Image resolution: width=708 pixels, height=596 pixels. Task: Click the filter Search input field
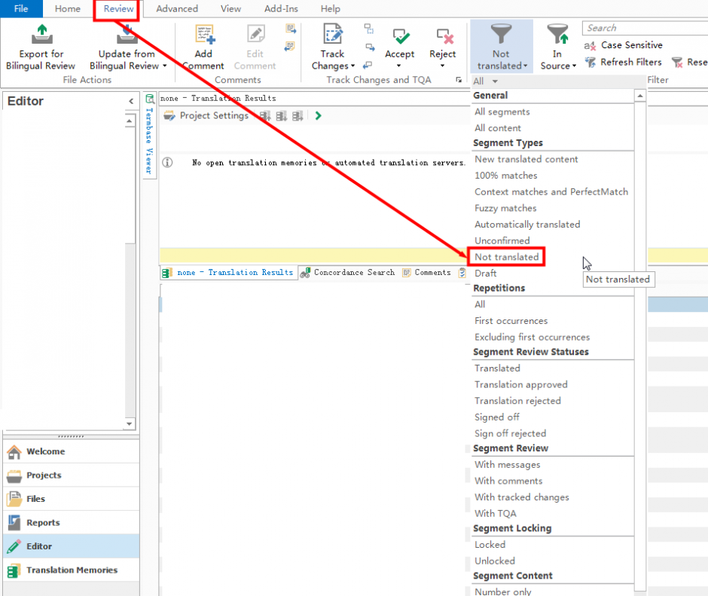click(x=644, y=28)
